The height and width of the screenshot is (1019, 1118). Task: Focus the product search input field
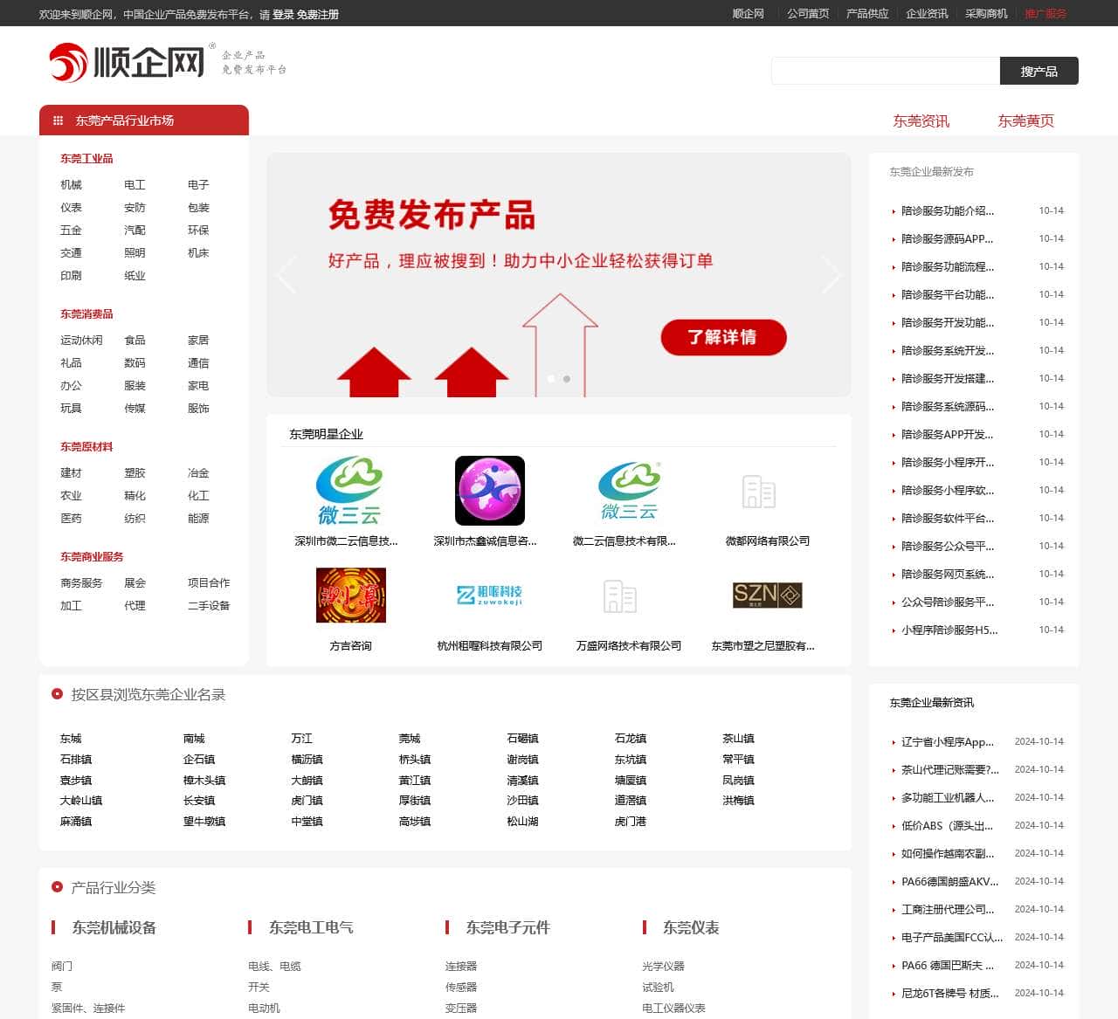tap(886, 71)
